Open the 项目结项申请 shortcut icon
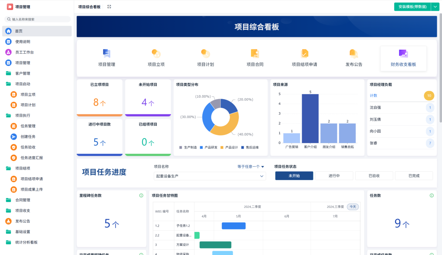The image size is (442, 255). [x=304, y=54]
